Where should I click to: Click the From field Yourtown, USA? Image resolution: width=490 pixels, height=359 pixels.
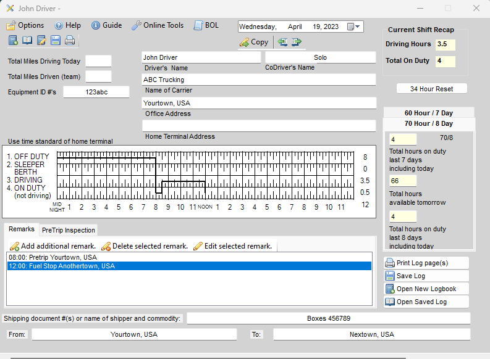pos(134,334)
